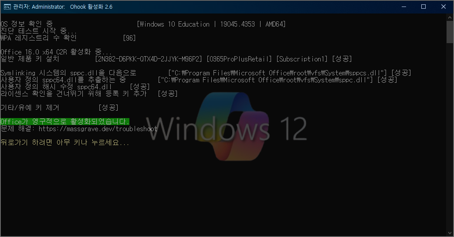Click the 'Office 16.0 x64 C2R 활성화 중' line
454x237 pixels.
56,52
